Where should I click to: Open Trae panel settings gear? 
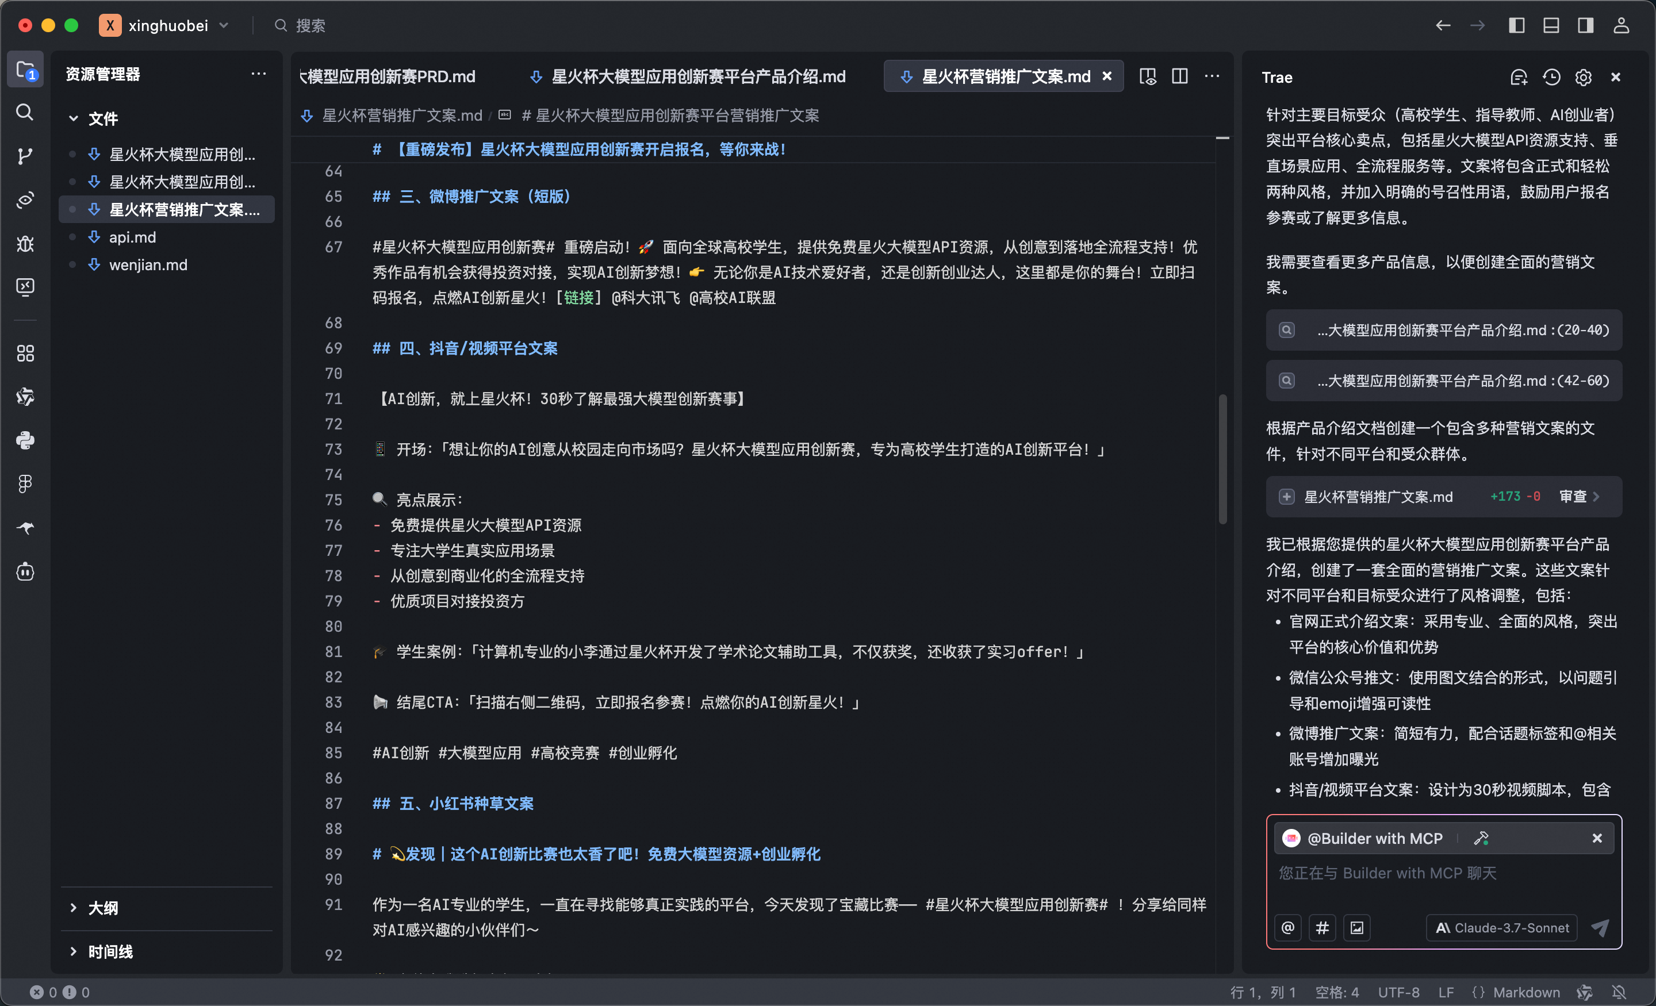(1584, 77)
